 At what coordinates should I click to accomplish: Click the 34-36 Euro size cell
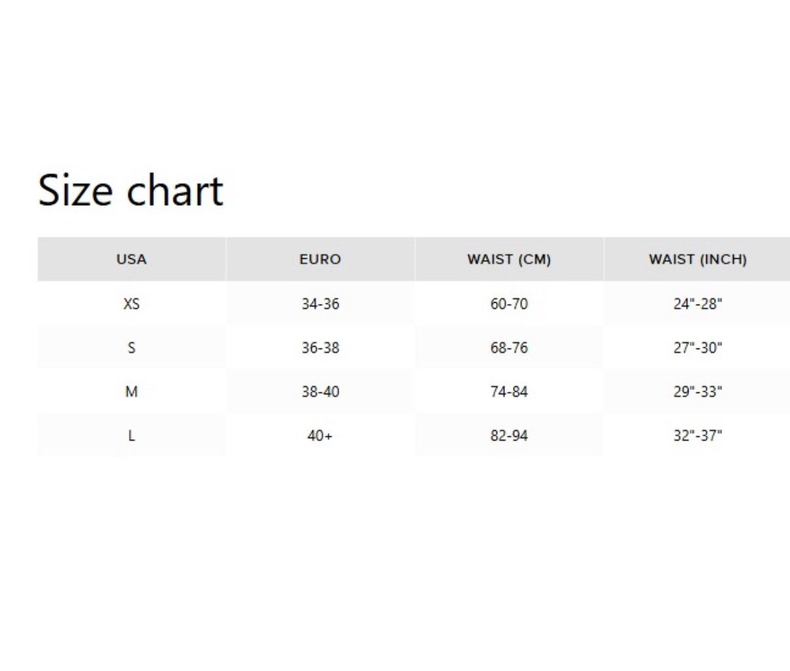coord(320,304)
